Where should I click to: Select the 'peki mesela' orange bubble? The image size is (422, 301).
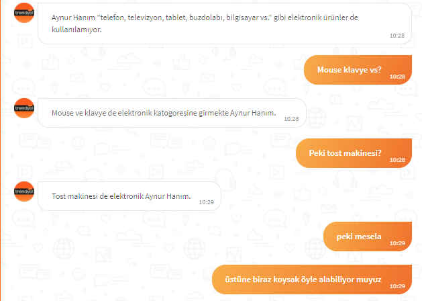tap(368, 236)
